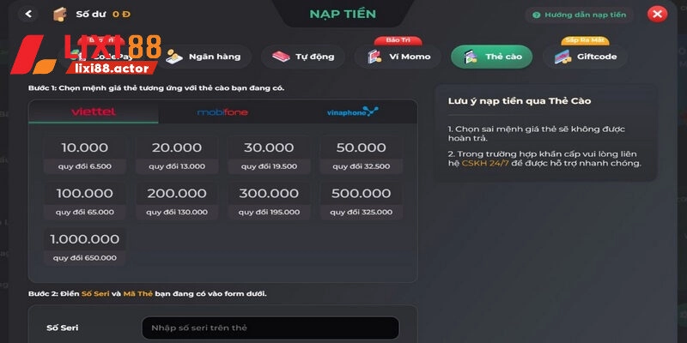Click the back arrow icon

29,14
